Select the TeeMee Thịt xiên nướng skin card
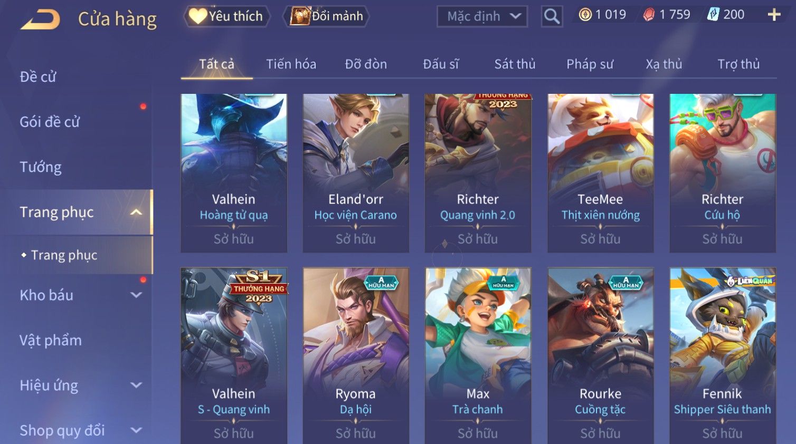This screenshot has width=796, height=444. pyautogui.click(x=600, y=173)
